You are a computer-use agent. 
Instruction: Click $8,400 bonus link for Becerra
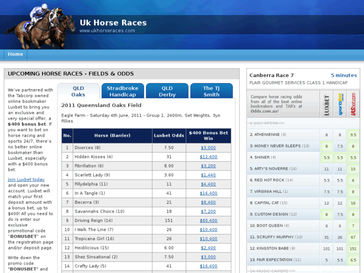click(208, 202)
